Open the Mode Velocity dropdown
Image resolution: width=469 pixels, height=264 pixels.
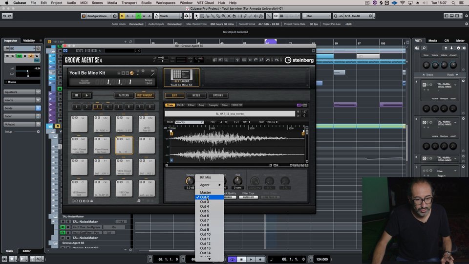coord(189,122)
